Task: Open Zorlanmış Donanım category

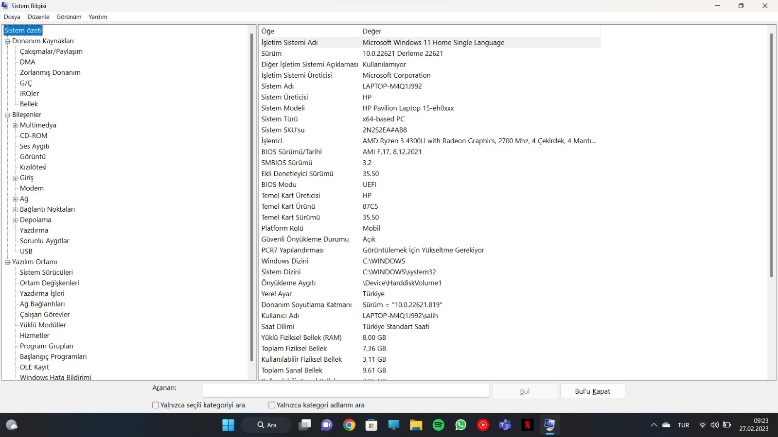Action: [50, 73]
